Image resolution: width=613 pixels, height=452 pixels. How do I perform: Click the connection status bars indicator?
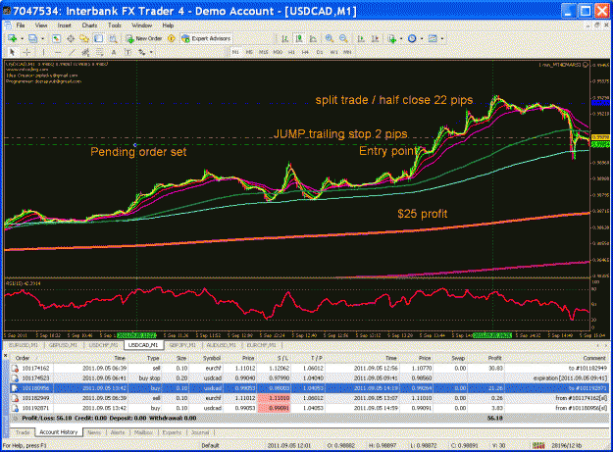(538, 445)
